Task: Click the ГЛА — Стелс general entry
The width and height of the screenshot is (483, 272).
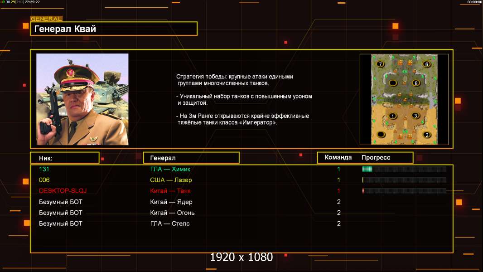Action: pyautogui.click(x=170, y=223)
